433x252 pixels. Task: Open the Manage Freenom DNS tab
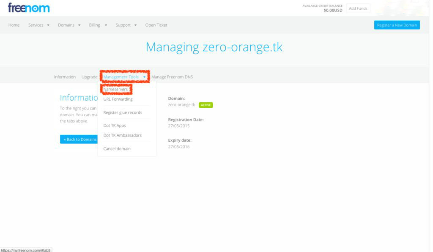[172, 77]
